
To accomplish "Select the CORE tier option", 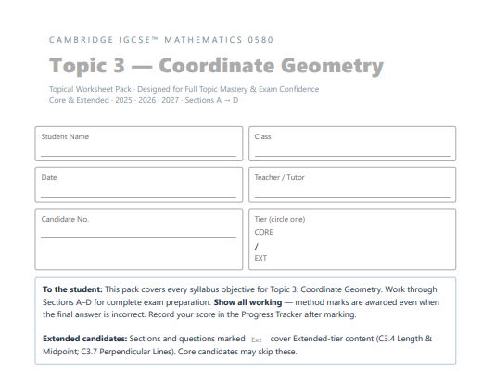I will click(x=263, y=232).
